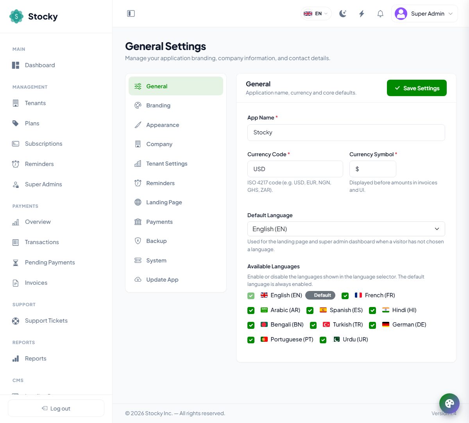469x423 pixels.
Task: Open the Subscriptions sidebar link
Action: (x=56, y=144)
